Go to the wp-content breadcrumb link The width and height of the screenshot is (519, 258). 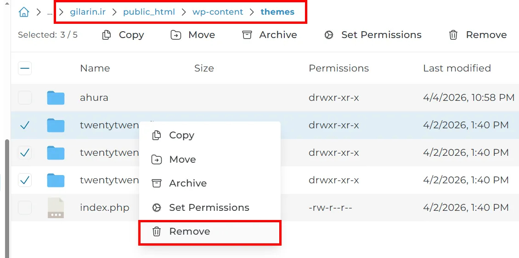click(218, 12)
